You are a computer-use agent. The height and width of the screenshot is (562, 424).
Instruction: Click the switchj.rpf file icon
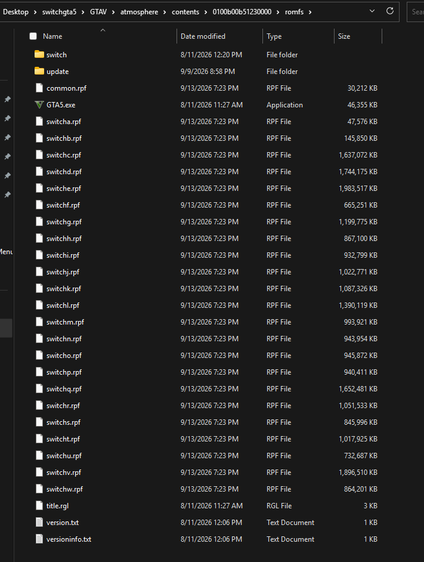point(39,271)
